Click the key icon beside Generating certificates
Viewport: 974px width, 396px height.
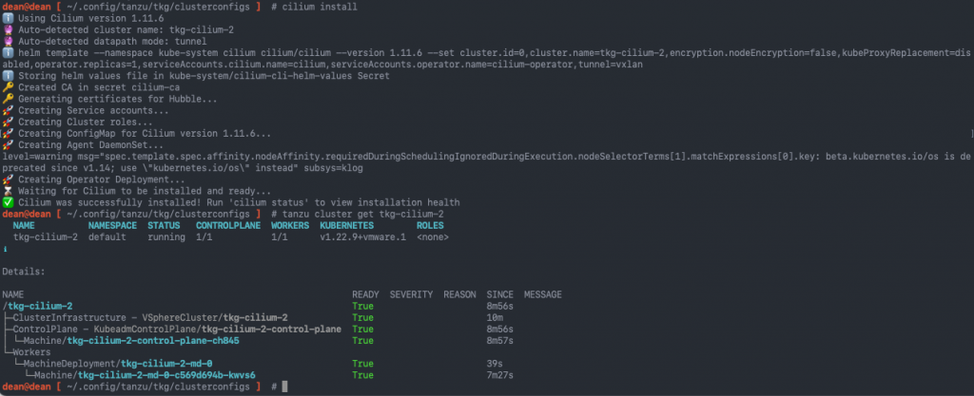coord(7,99)
